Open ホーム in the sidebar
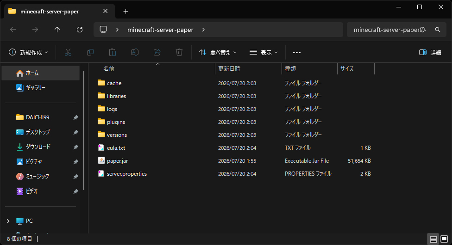Image resolution: width=452 pixels, height=245 pixels. click(x=41, y=73)
